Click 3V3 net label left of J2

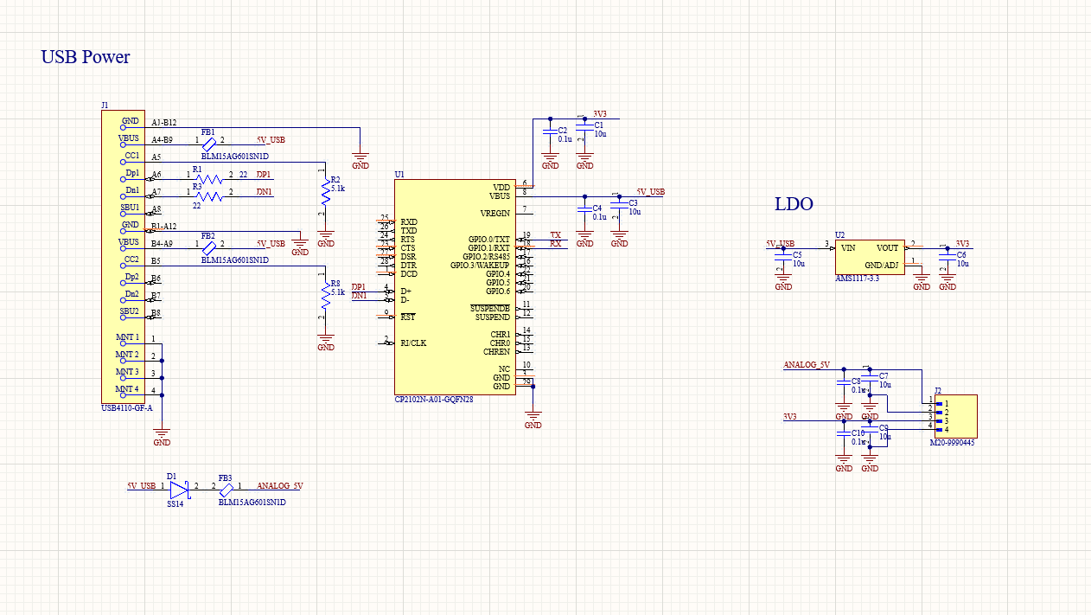(789, 417)
